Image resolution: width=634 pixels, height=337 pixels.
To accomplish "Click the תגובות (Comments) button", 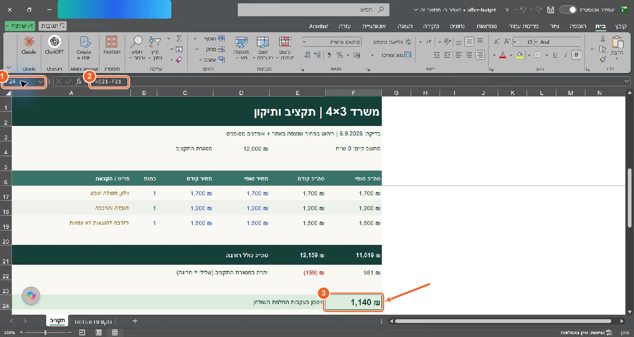I will tap(53, 26).
